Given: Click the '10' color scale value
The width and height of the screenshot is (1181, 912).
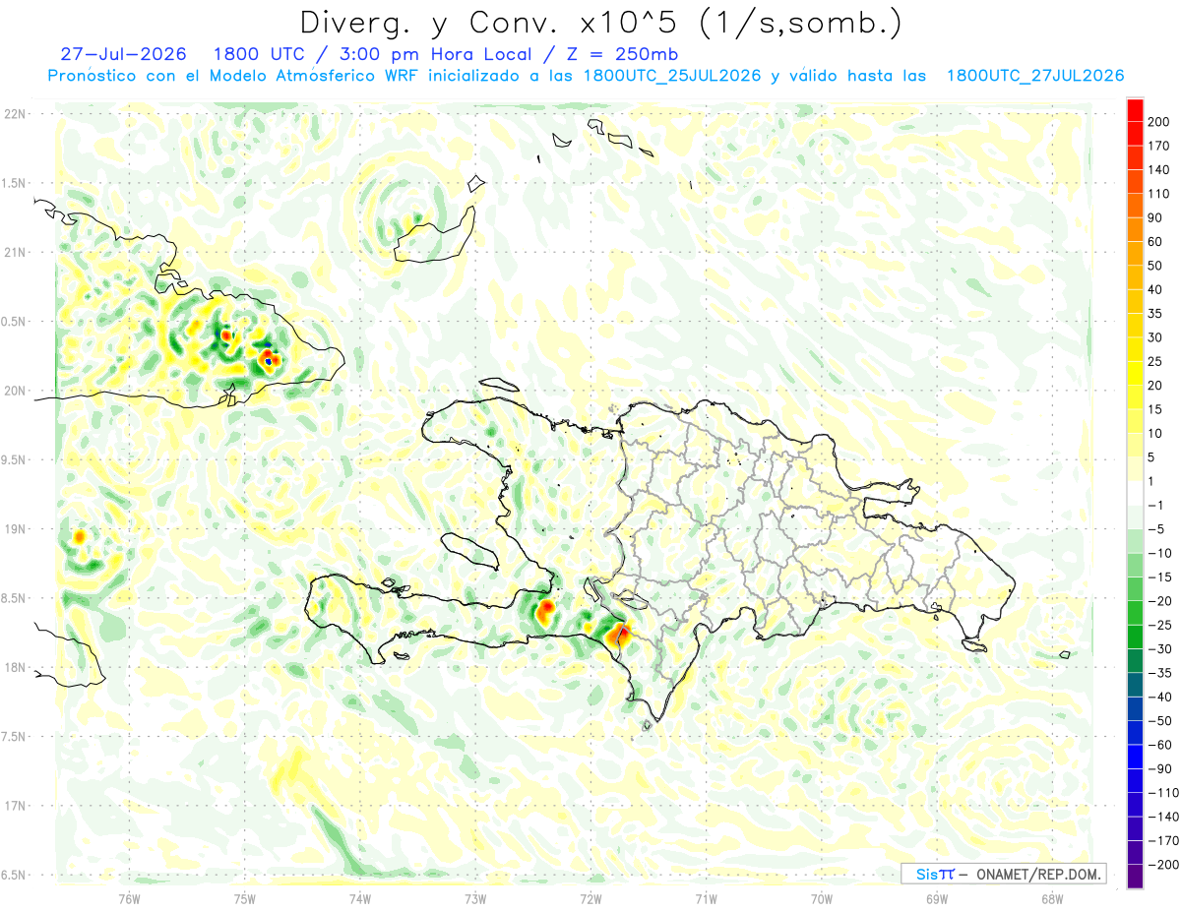Looking at the screenshot, I should [x=1156, y=433].
